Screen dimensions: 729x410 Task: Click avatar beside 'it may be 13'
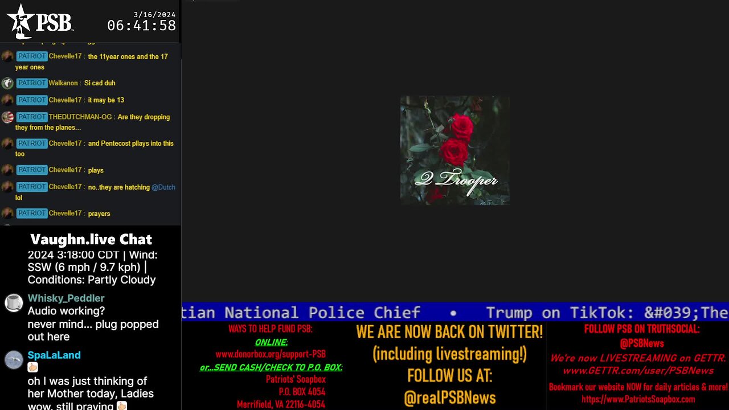[7, 100]
